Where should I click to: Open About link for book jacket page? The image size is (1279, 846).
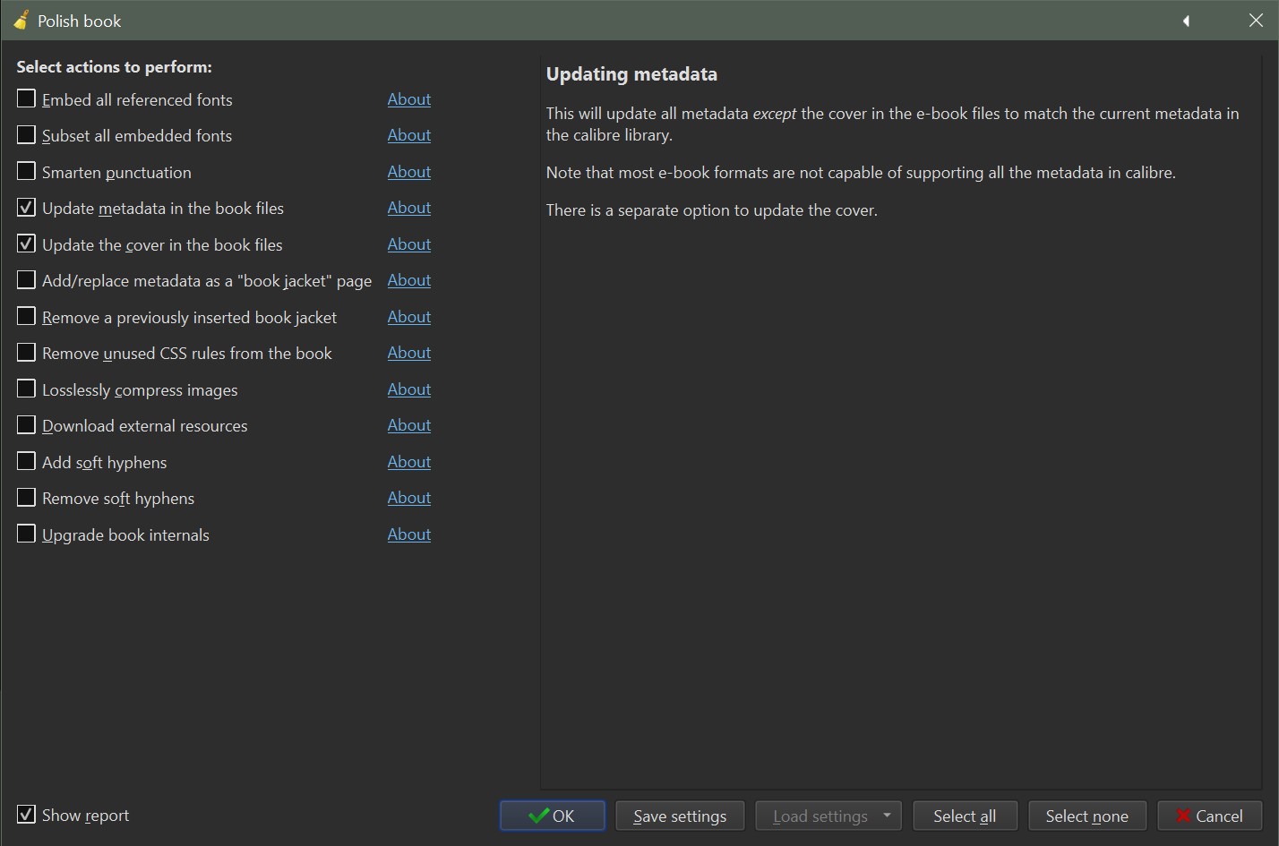click(409, 280)
